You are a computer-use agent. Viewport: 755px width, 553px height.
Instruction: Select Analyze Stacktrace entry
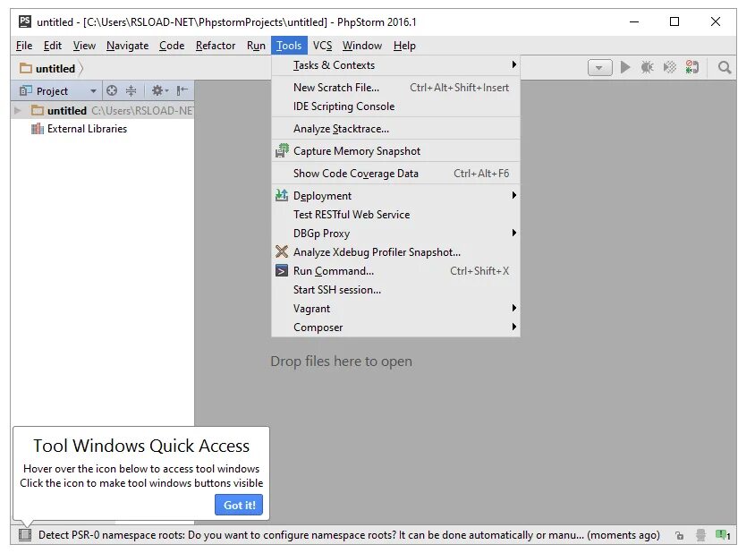coord(395,129)
